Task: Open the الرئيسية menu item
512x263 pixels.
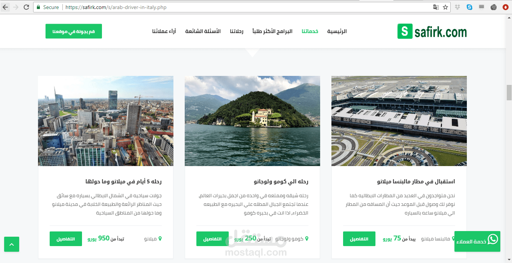Action: [x=337, y=31]
